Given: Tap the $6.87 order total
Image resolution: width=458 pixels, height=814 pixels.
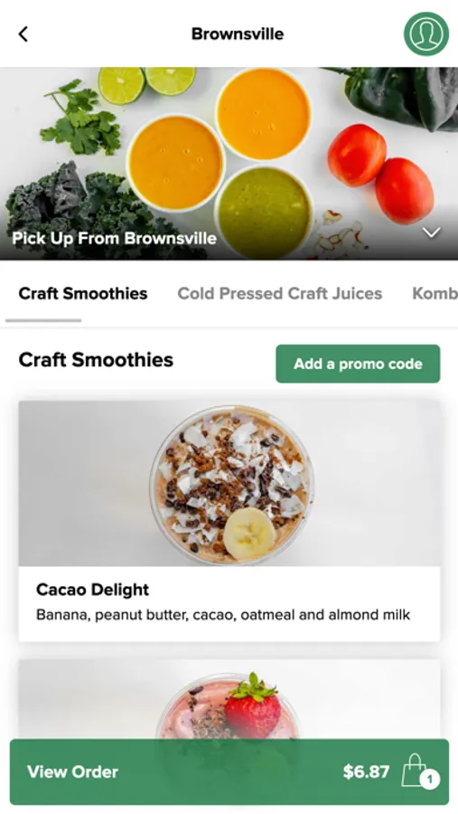Looking at the screenshot, I should (x=366, y=771).
